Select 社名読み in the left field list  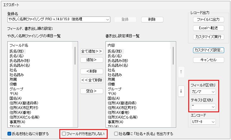click(17, 75)
